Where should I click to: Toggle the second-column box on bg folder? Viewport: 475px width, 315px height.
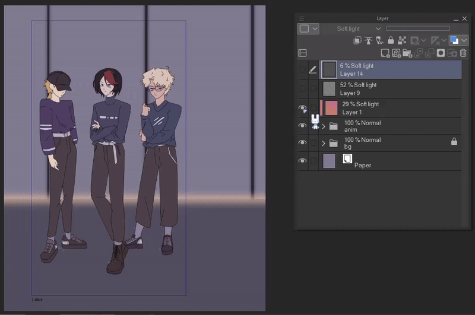pyautogui.click(x=313, y=142)
